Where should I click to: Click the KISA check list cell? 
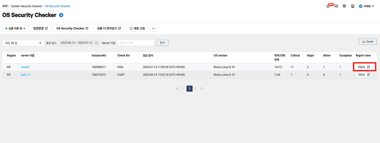120,67
